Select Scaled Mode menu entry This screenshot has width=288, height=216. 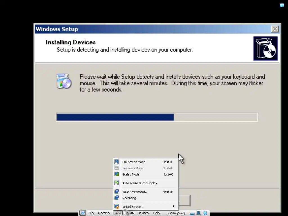click(x=146, y=174)
